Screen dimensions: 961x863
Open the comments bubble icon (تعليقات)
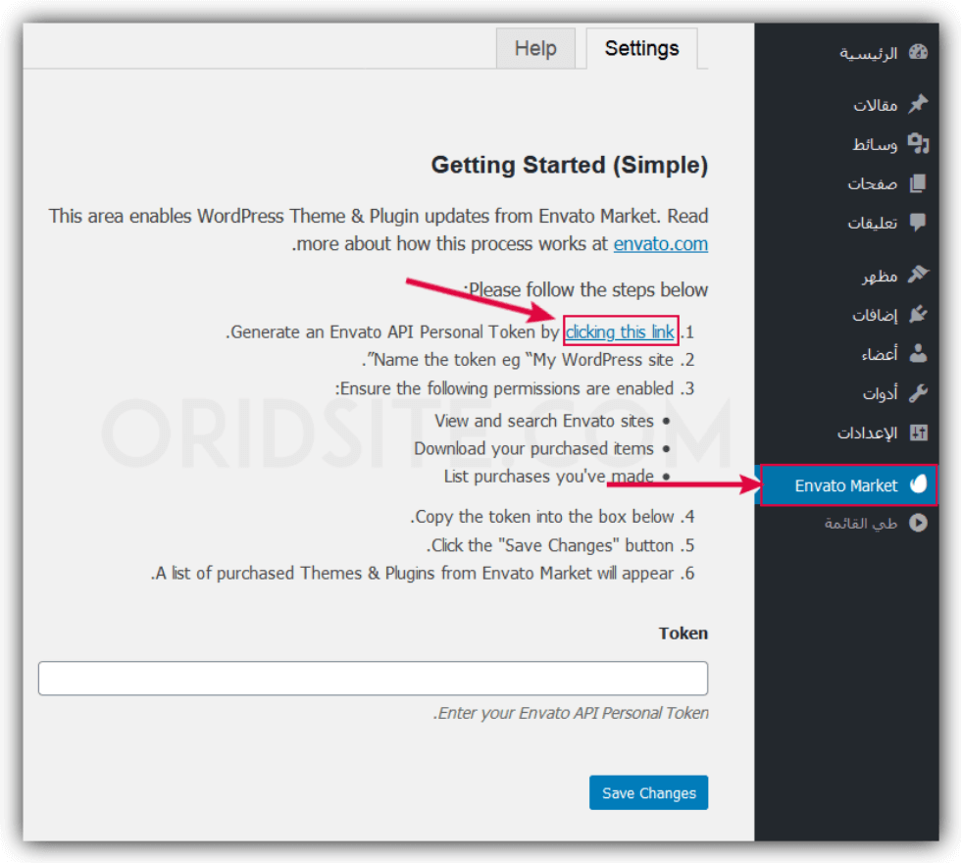[x=918, y=222]
